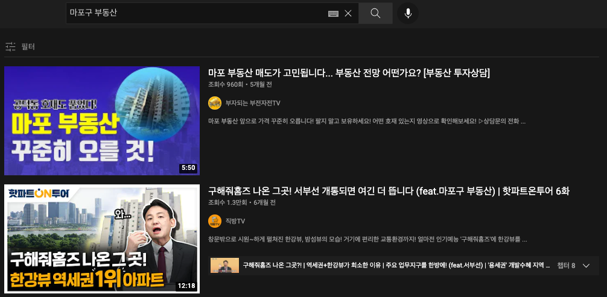Screen dimensions: 607x297
Task: Click the 부자되는 부전자전TV channel avatar
Action: click(214, 103)
